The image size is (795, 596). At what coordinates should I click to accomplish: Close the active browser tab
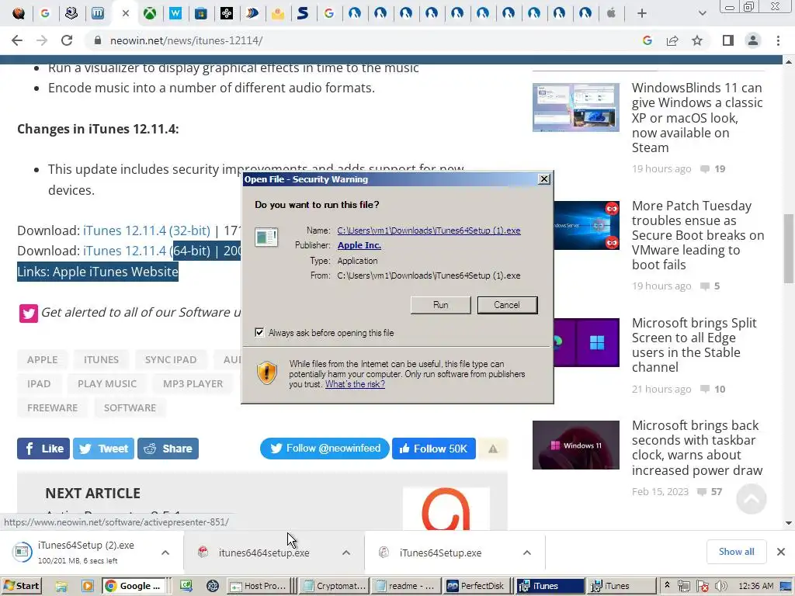pos(126,13)
